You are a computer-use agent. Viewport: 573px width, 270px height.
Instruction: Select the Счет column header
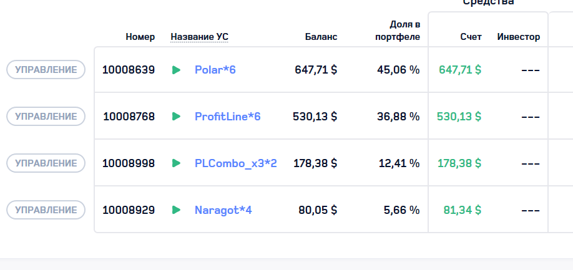pos(471,37)
